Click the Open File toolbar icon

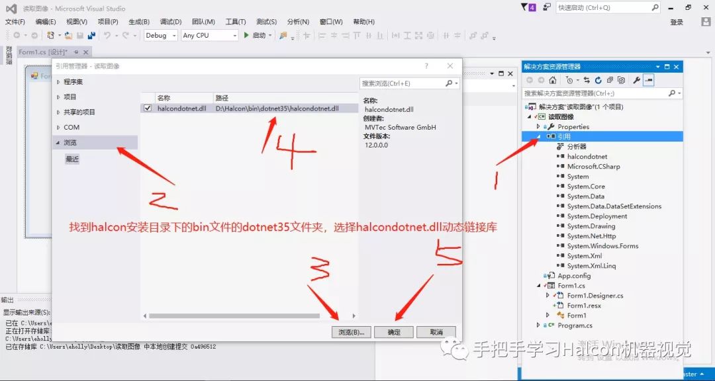pyautogui.click(x=68, y=35)
